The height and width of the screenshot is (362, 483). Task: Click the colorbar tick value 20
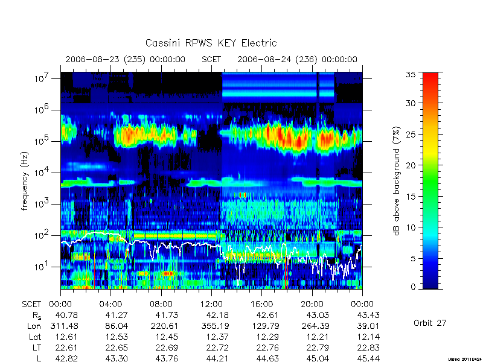click(x=411, y=165)
